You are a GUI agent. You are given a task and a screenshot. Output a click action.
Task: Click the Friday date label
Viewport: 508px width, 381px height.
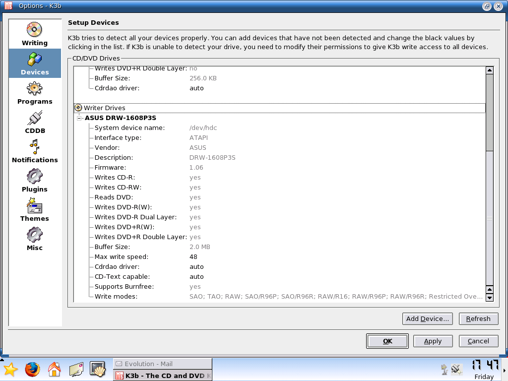pyautogui.click(x=484, y=377)
